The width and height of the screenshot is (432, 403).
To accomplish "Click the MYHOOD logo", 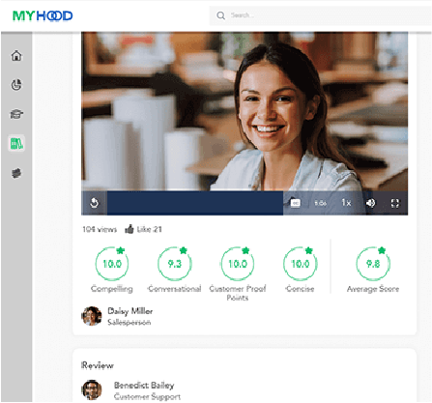I will click(43, 15).
